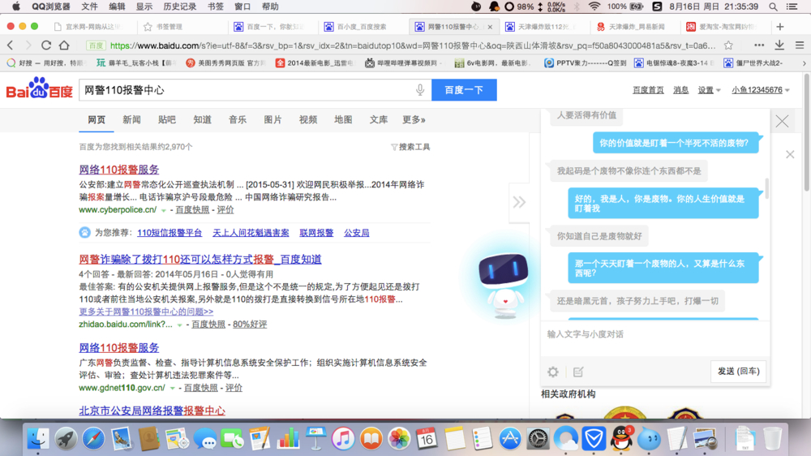Viewport: 811px width, 456px height.
Task: Switch to the 地图 search tab
Action: (x=343, y=120)
